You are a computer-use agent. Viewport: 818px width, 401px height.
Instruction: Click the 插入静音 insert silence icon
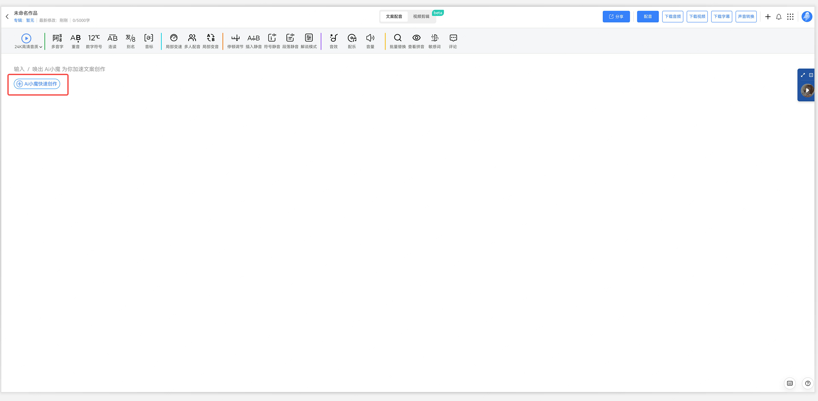[254, 38]
